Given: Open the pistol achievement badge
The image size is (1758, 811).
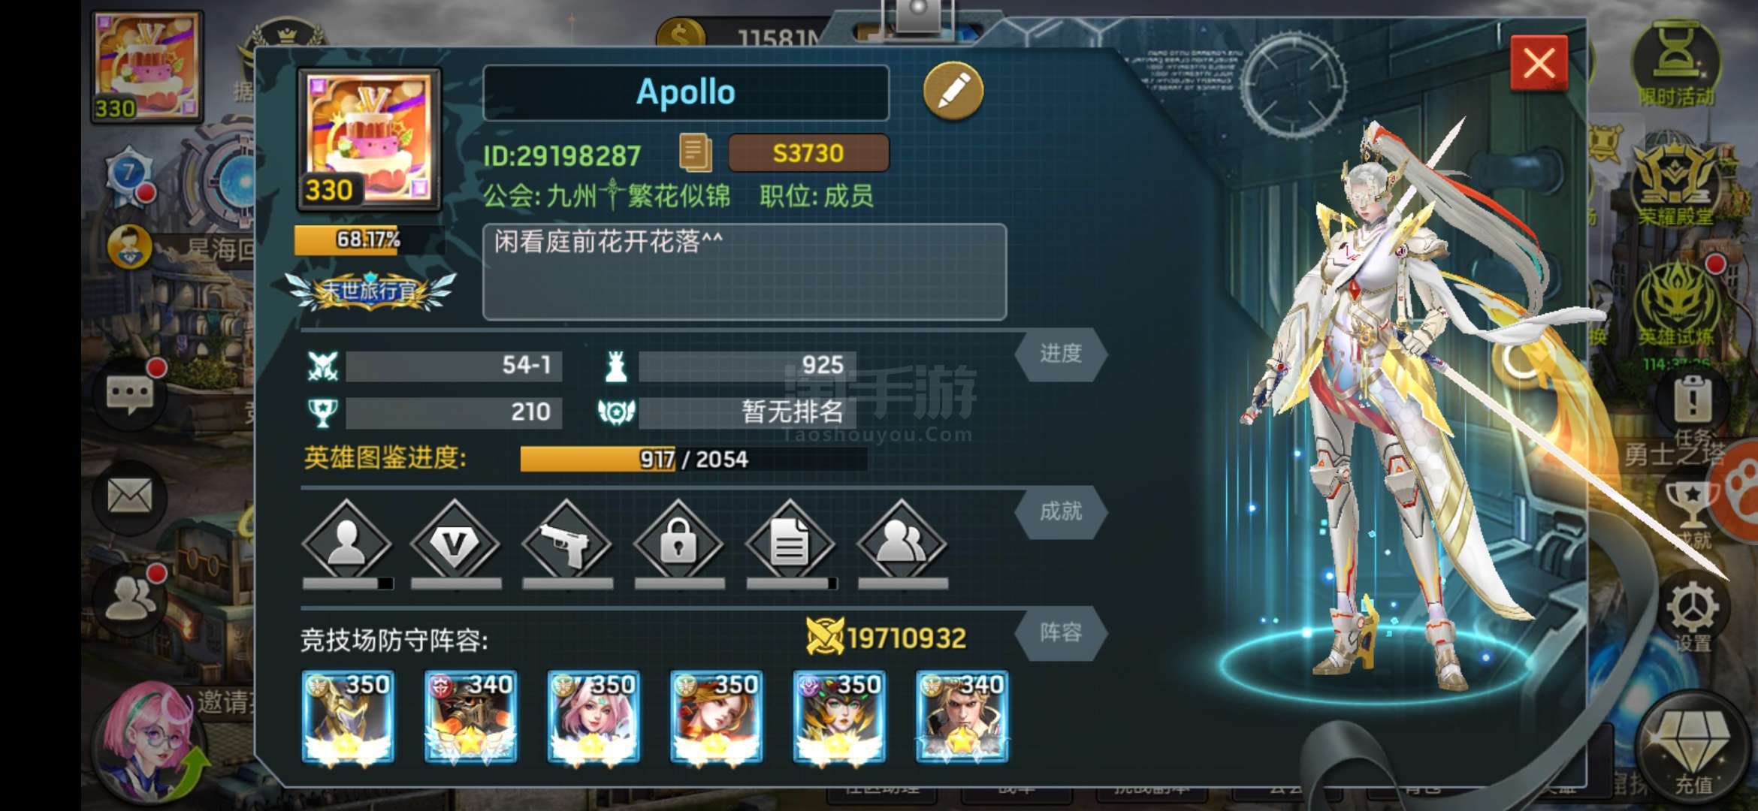Looking at the screenshot, I should coord(567,542).
